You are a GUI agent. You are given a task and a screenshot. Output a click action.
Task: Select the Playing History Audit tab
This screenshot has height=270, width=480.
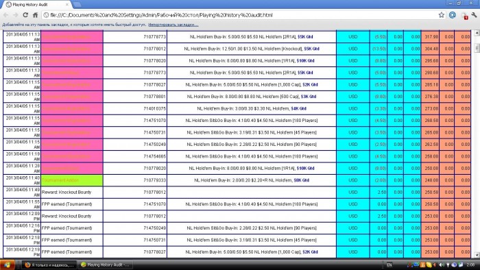click(x=37, y=5)
